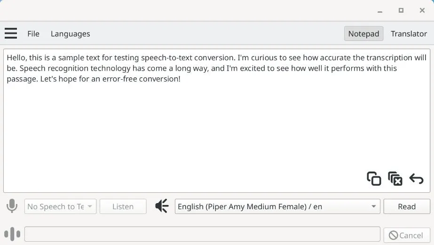
Task: Open the File menu
Action: coord(33,33)
